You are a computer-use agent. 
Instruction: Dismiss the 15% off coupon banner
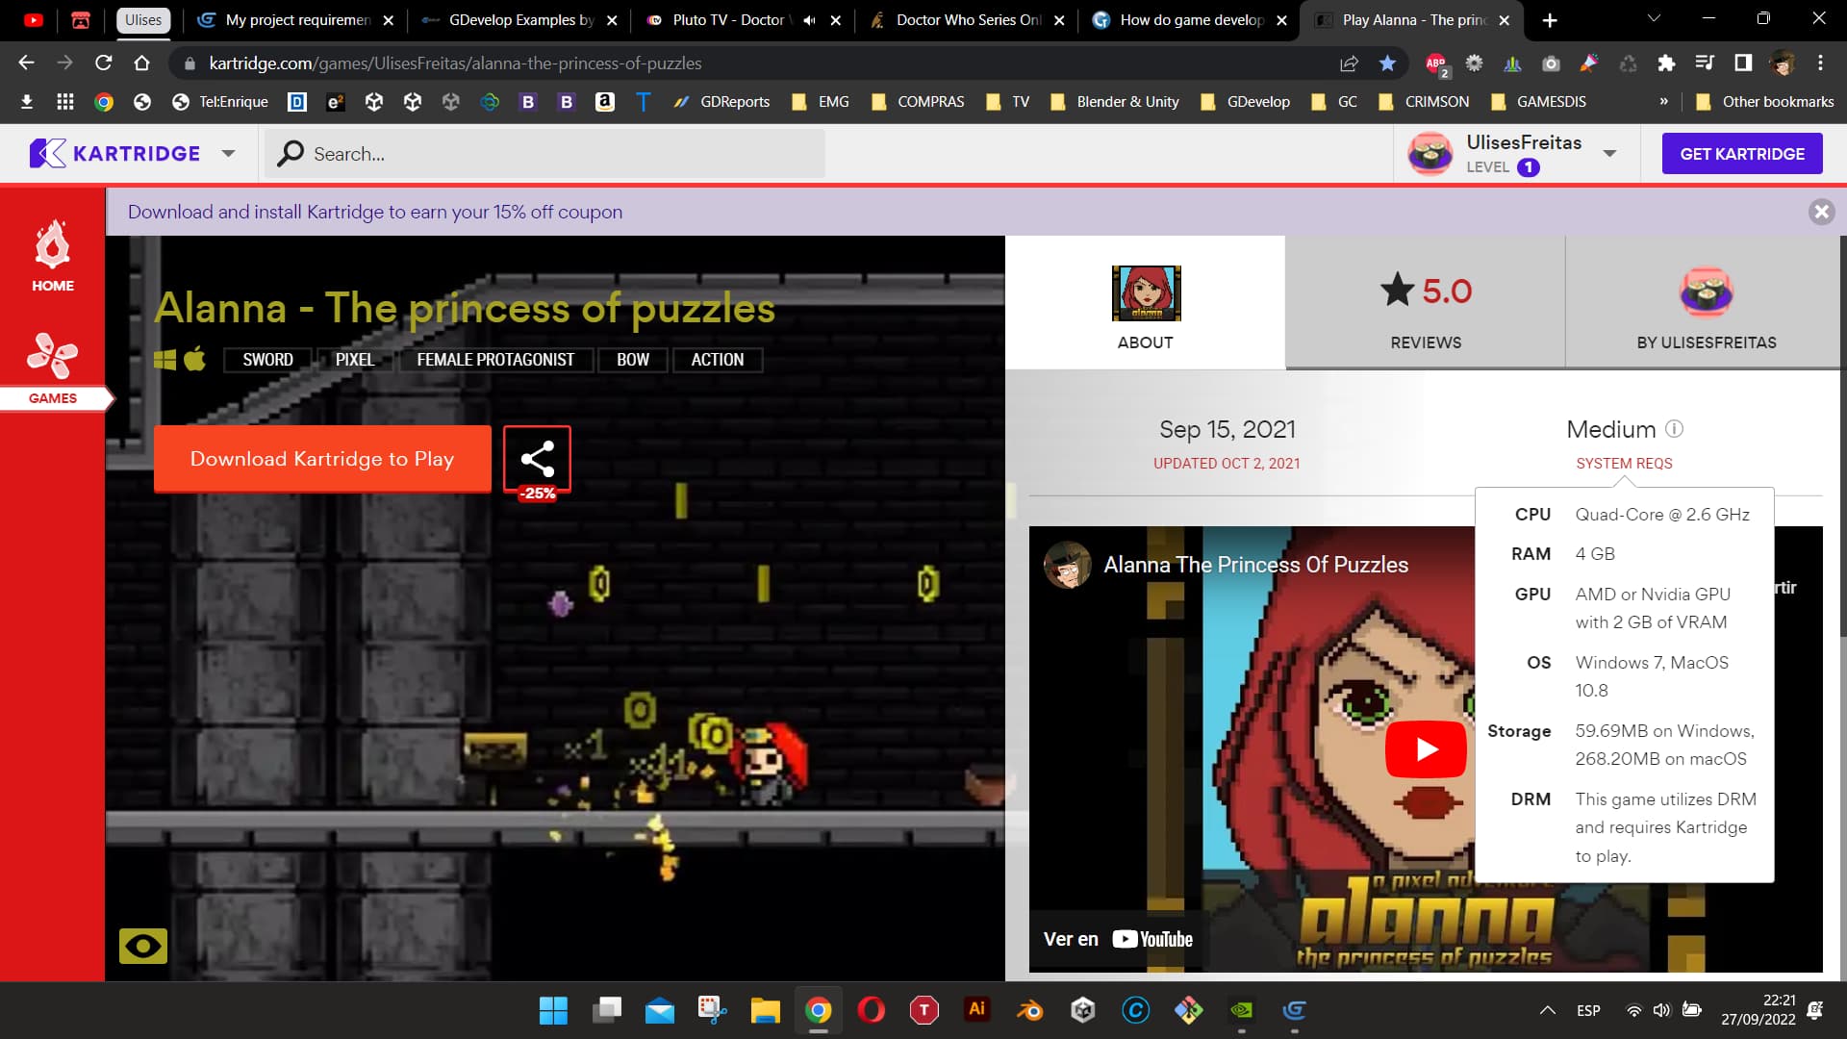coord(1821,212)
